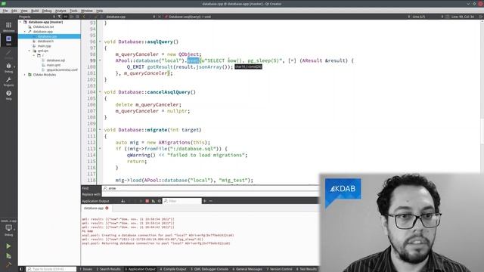
Task: Click the Line/Col position indicator
Action: coord(462,17)
